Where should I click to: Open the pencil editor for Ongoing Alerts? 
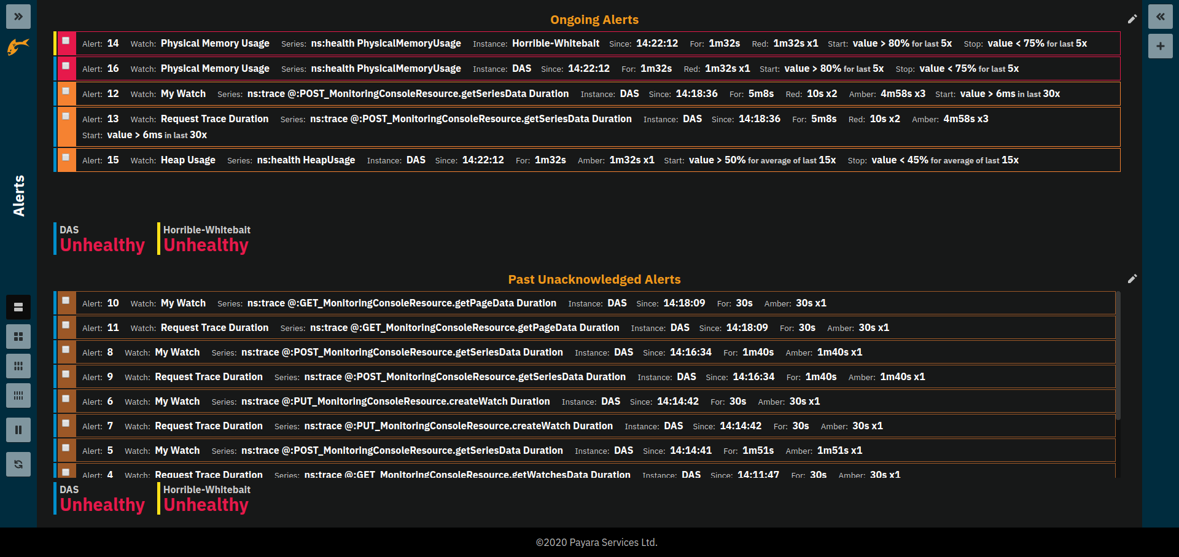pyautogui.click(x=1133, y=18)
